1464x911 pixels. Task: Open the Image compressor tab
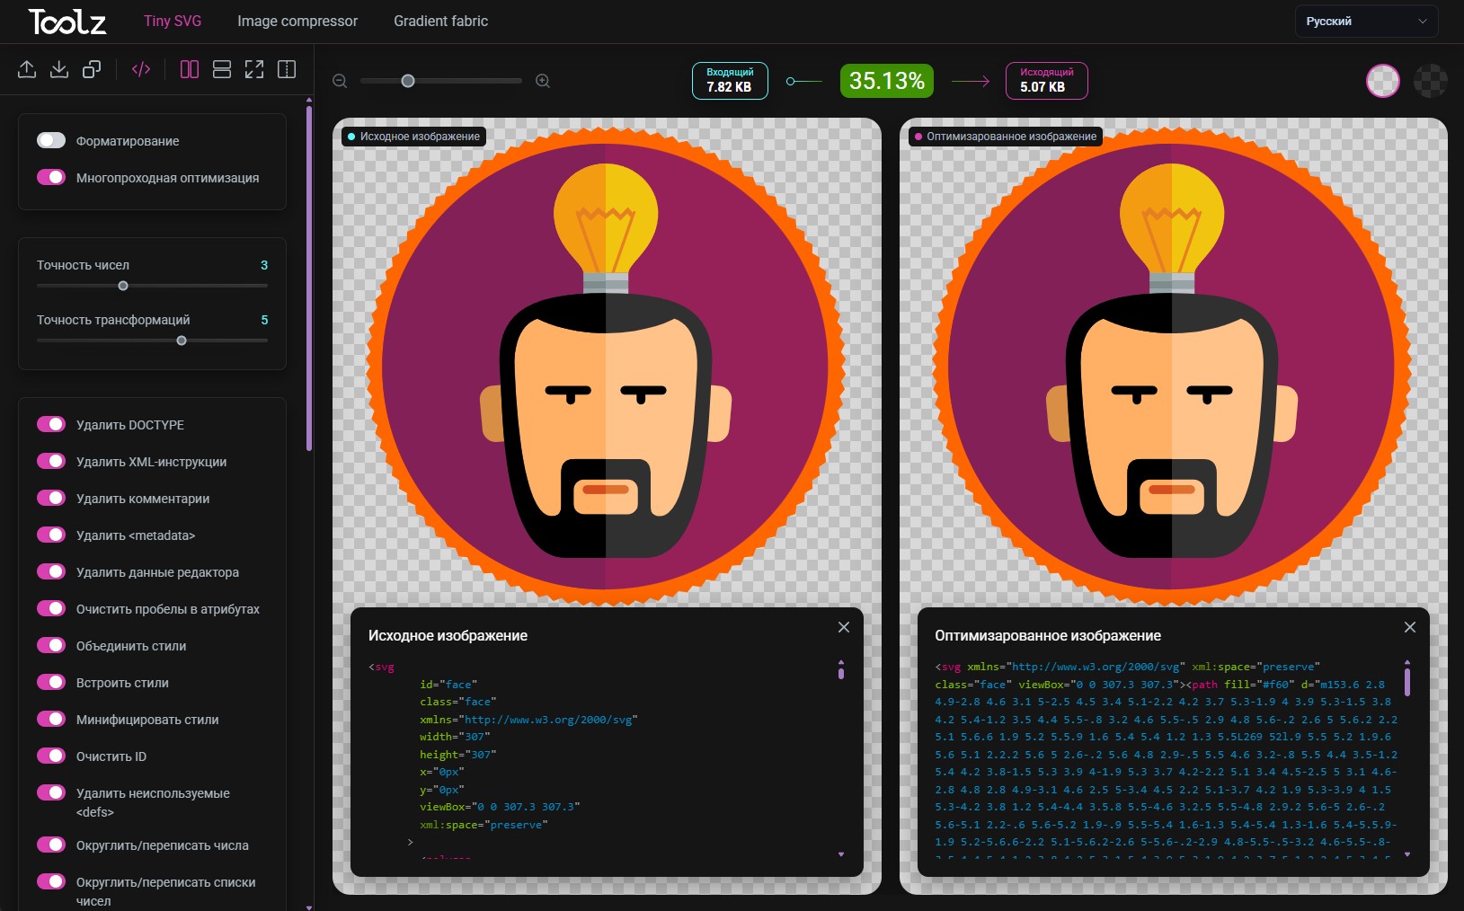(x=297, y=21)
